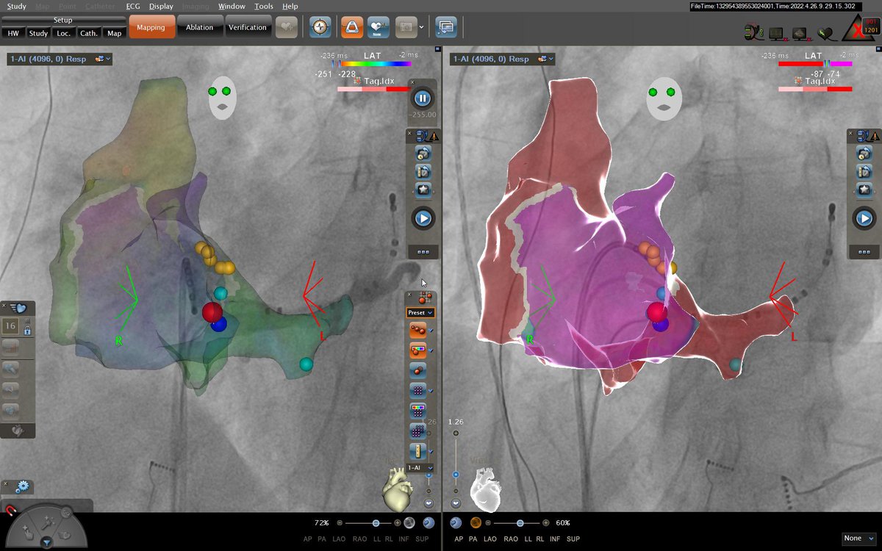Viewport: 882px width, 551px height.
Task: Select the color-bar tag icon with a red dot
Action: tap(417, 351)
